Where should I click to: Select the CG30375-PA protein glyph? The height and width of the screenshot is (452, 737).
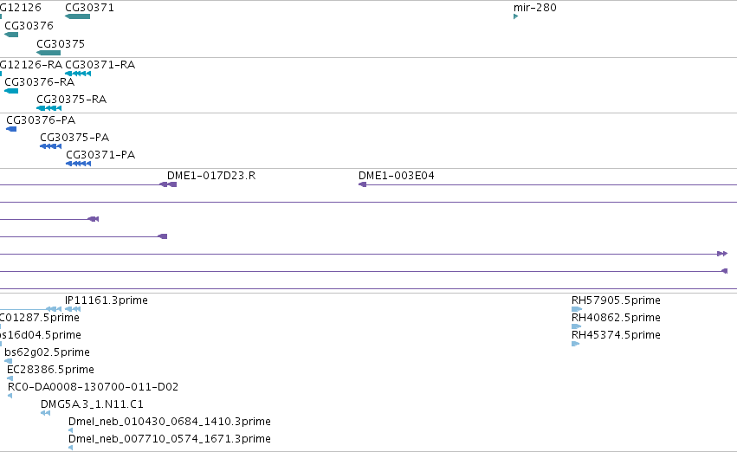pos(51,146)
